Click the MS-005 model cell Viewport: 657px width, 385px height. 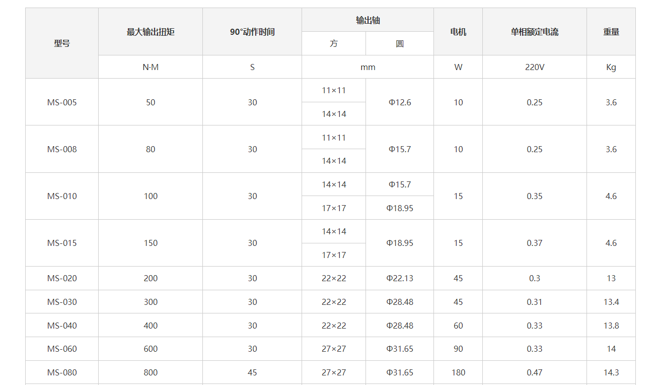click(x=62, y=102)
